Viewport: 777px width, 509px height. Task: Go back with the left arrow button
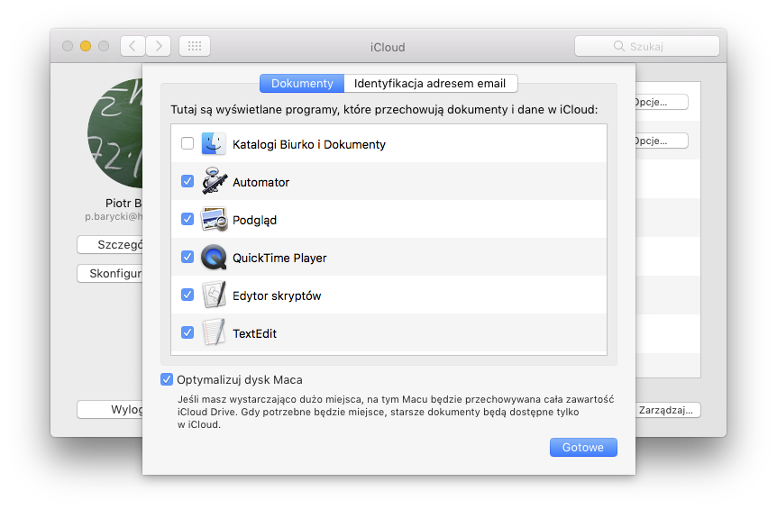(133, 46)
